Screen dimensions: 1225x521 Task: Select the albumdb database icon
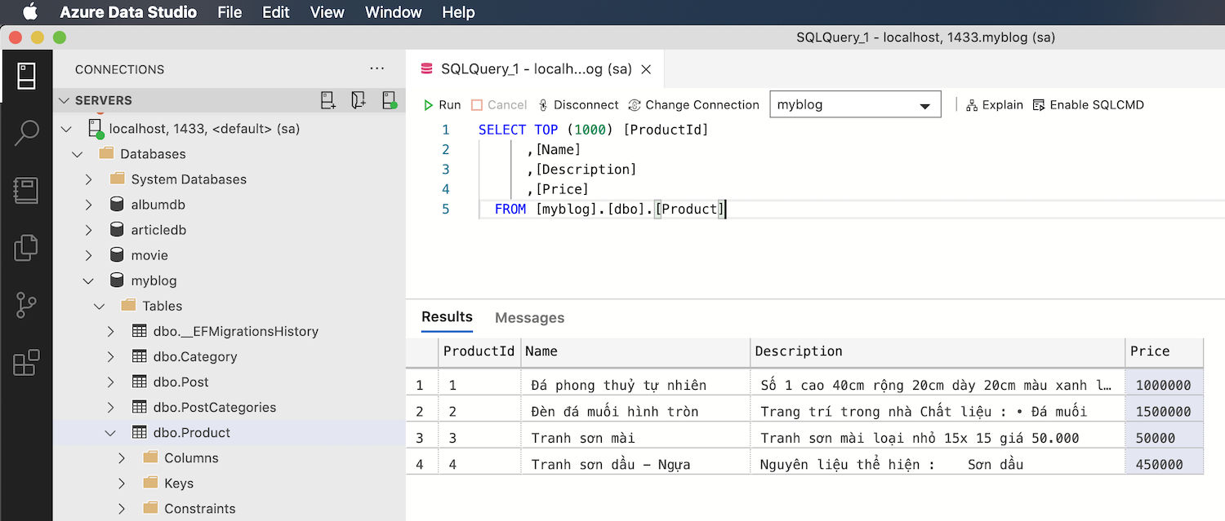[x=117, y=205]
